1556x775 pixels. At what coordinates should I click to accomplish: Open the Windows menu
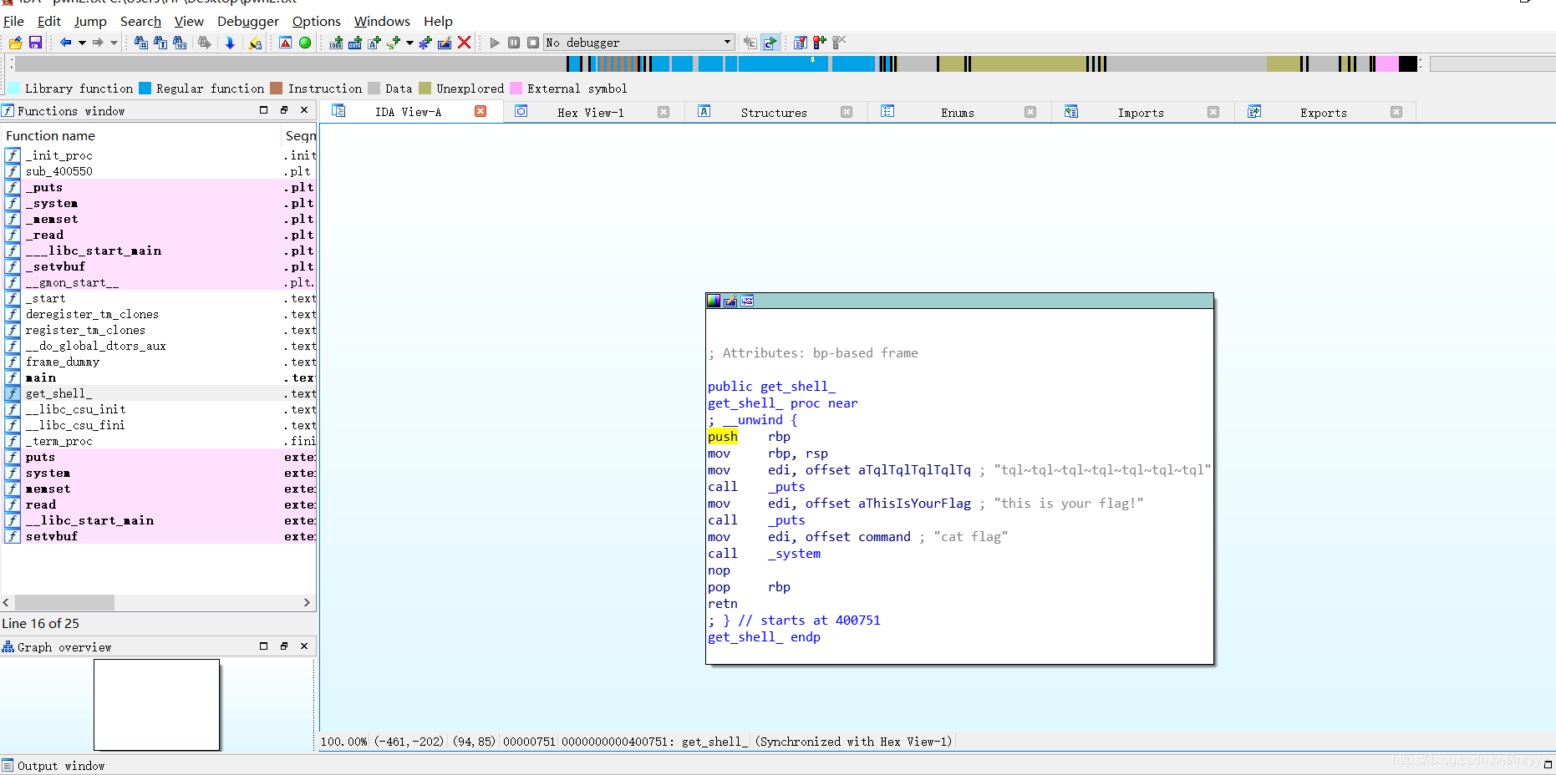point(382,21)
